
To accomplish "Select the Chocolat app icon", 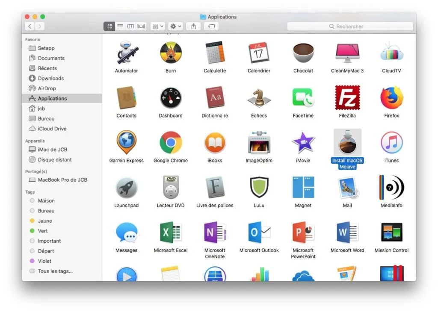I will [x=303, y=53].
